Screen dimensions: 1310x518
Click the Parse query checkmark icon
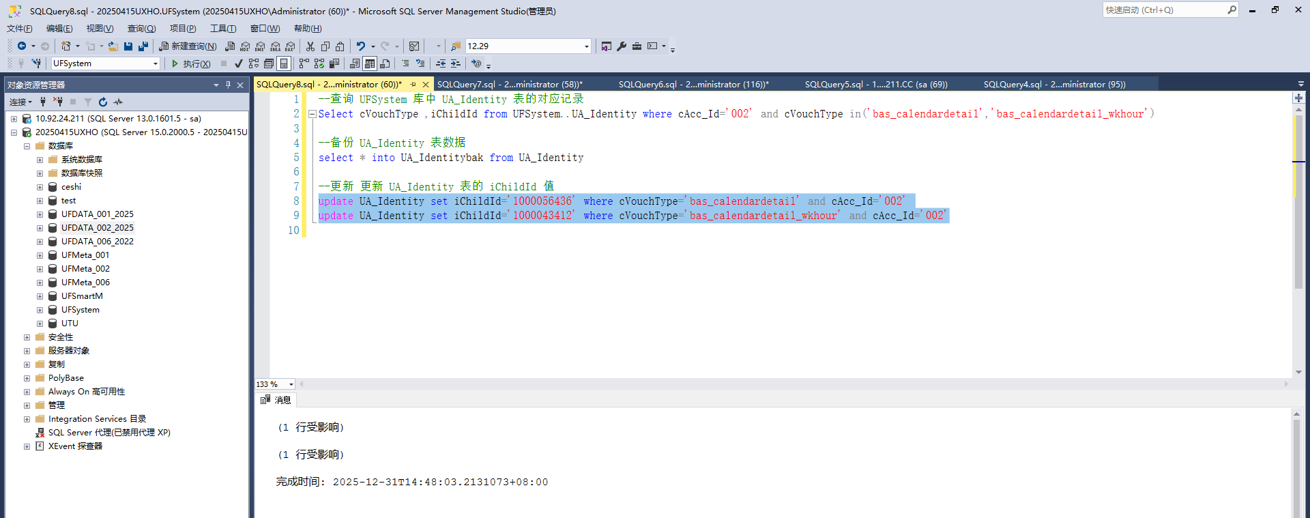pos(238,63)
